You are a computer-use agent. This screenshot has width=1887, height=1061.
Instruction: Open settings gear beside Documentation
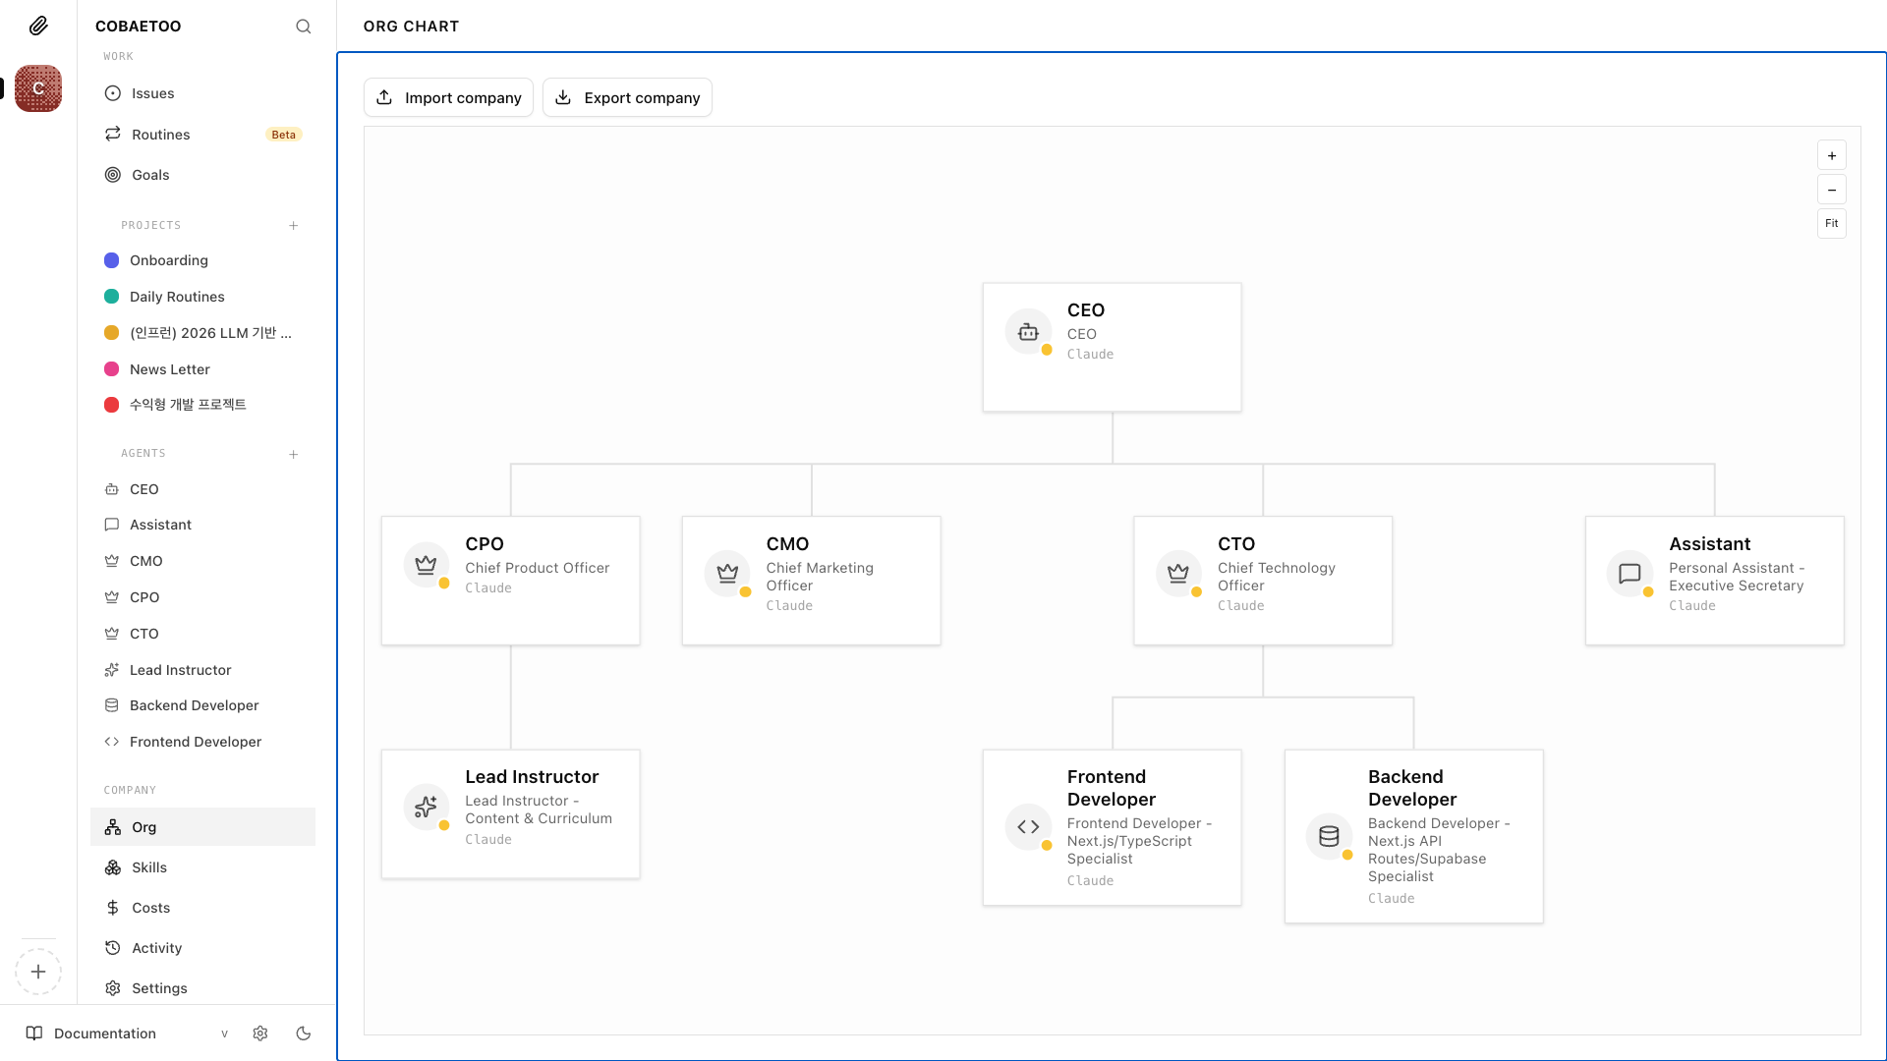pos(260,1033)
